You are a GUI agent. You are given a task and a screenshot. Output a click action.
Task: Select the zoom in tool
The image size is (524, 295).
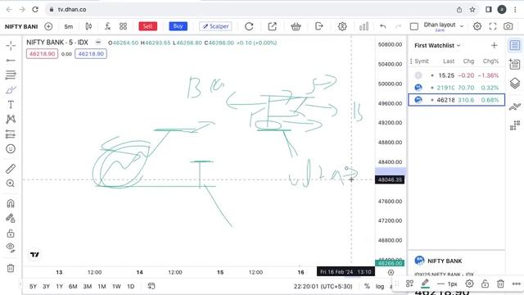11,184
